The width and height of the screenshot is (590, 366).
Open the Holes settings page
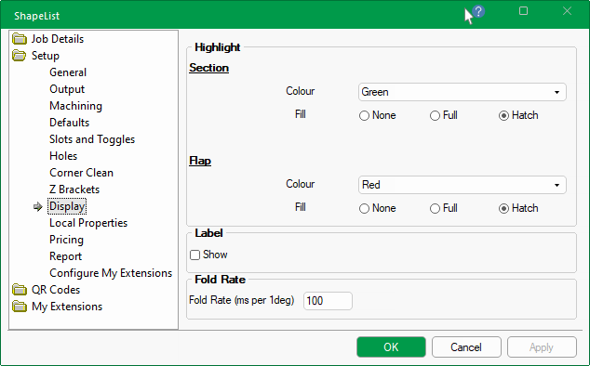pos(63,156)
